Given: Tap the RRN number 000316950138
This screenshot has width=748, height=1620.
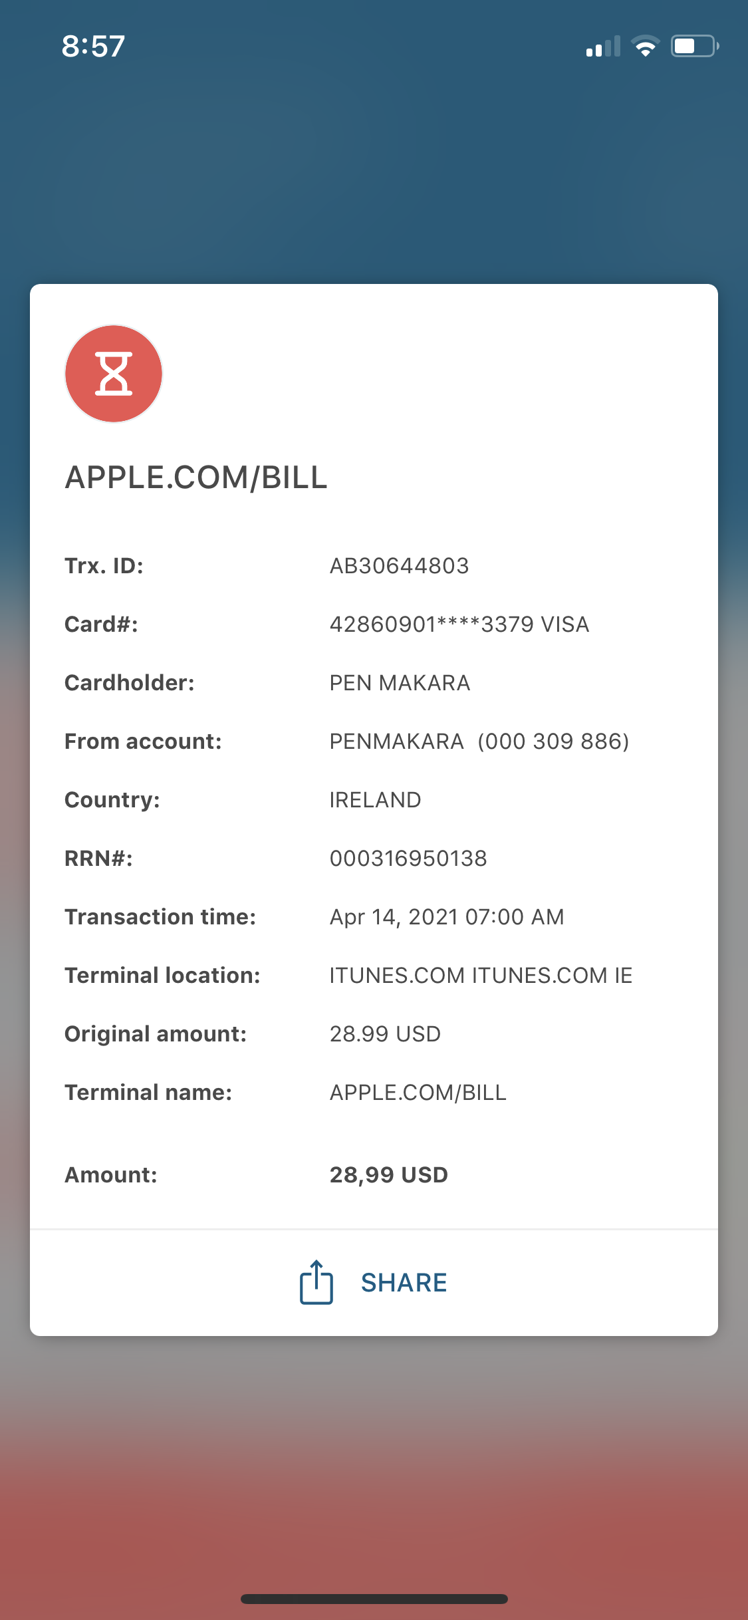Looking at the screenshot, I should coord(408,859).
